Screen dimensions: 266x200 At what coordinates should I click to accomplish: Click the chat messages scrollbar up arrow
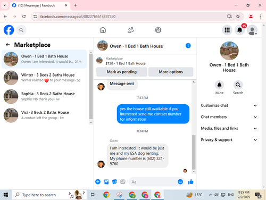click(x=194, y=82)
